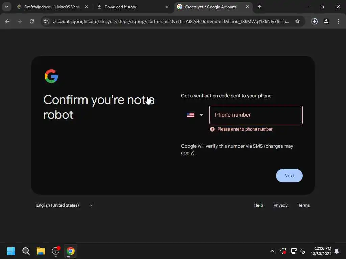
Task: Click the Chrome taskbar icon
Action: [x=71, y=251]
